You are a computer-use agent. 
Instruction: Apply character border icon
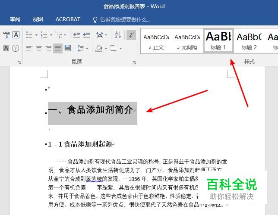(x=16, y=35)
